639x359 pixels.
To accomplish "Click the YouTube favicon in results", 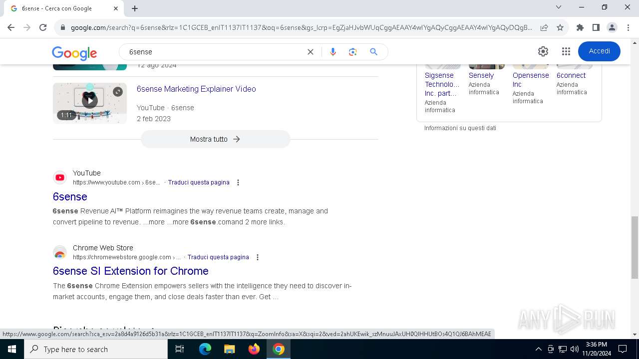I will pos(60,178).
